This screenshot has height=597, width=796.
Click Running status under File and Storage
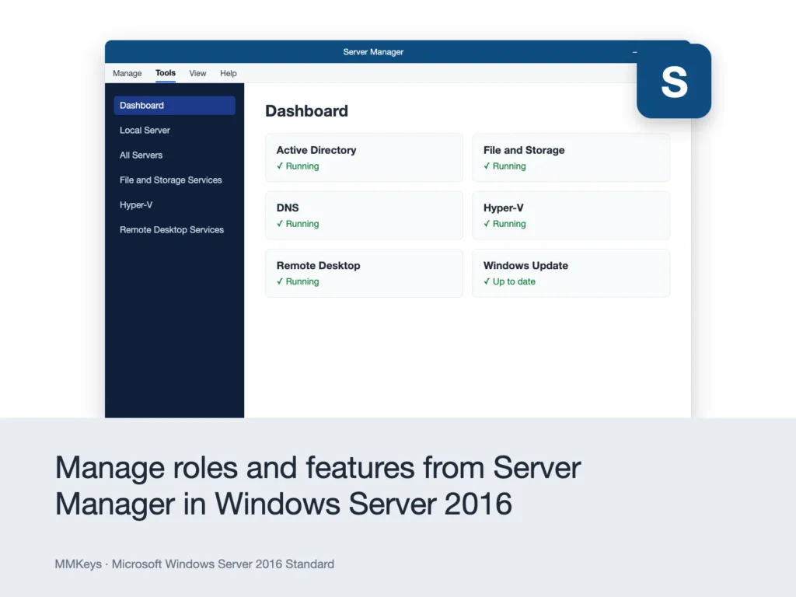[504, 166]
